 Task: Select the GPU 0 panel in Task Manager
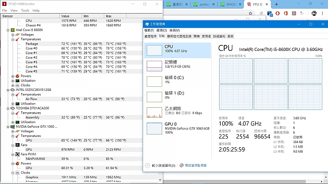[178, 128]
